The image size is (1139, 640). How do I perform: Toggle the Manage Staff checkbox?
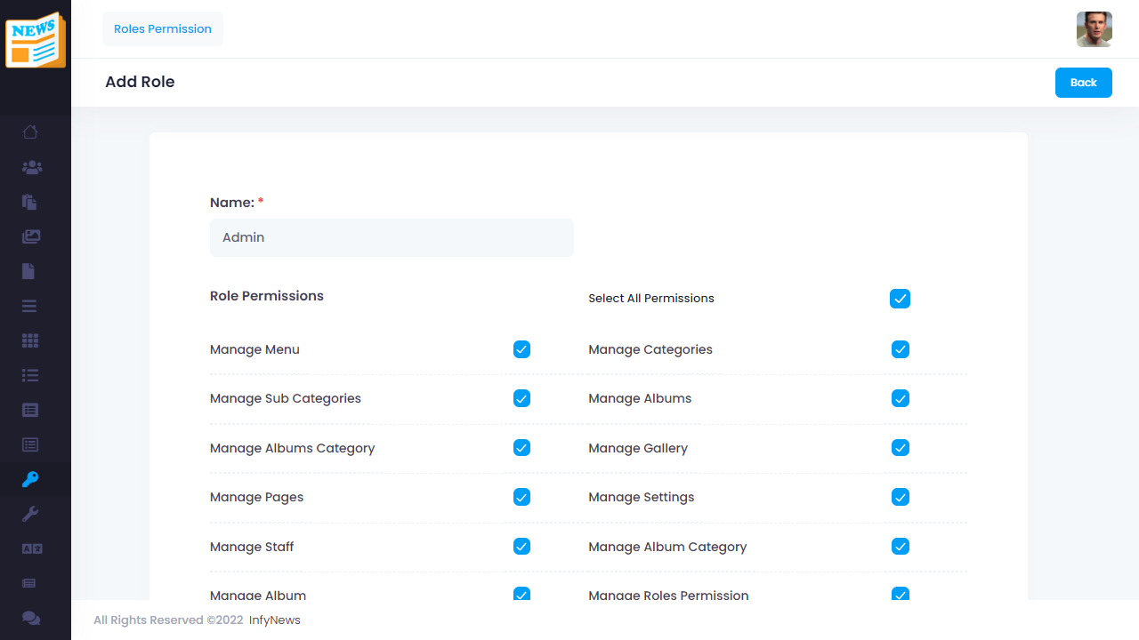point(521,547)
